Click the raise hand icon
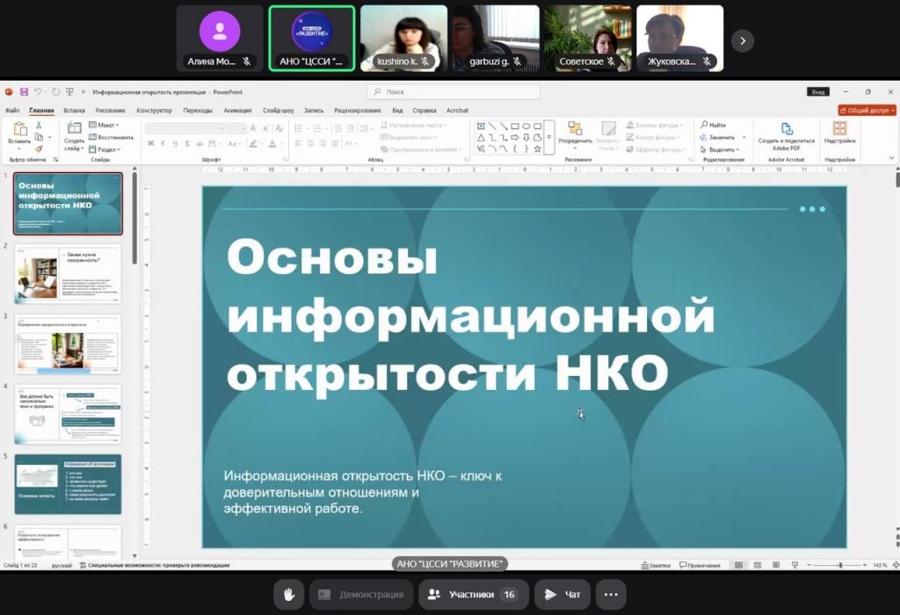 [288, 595]
